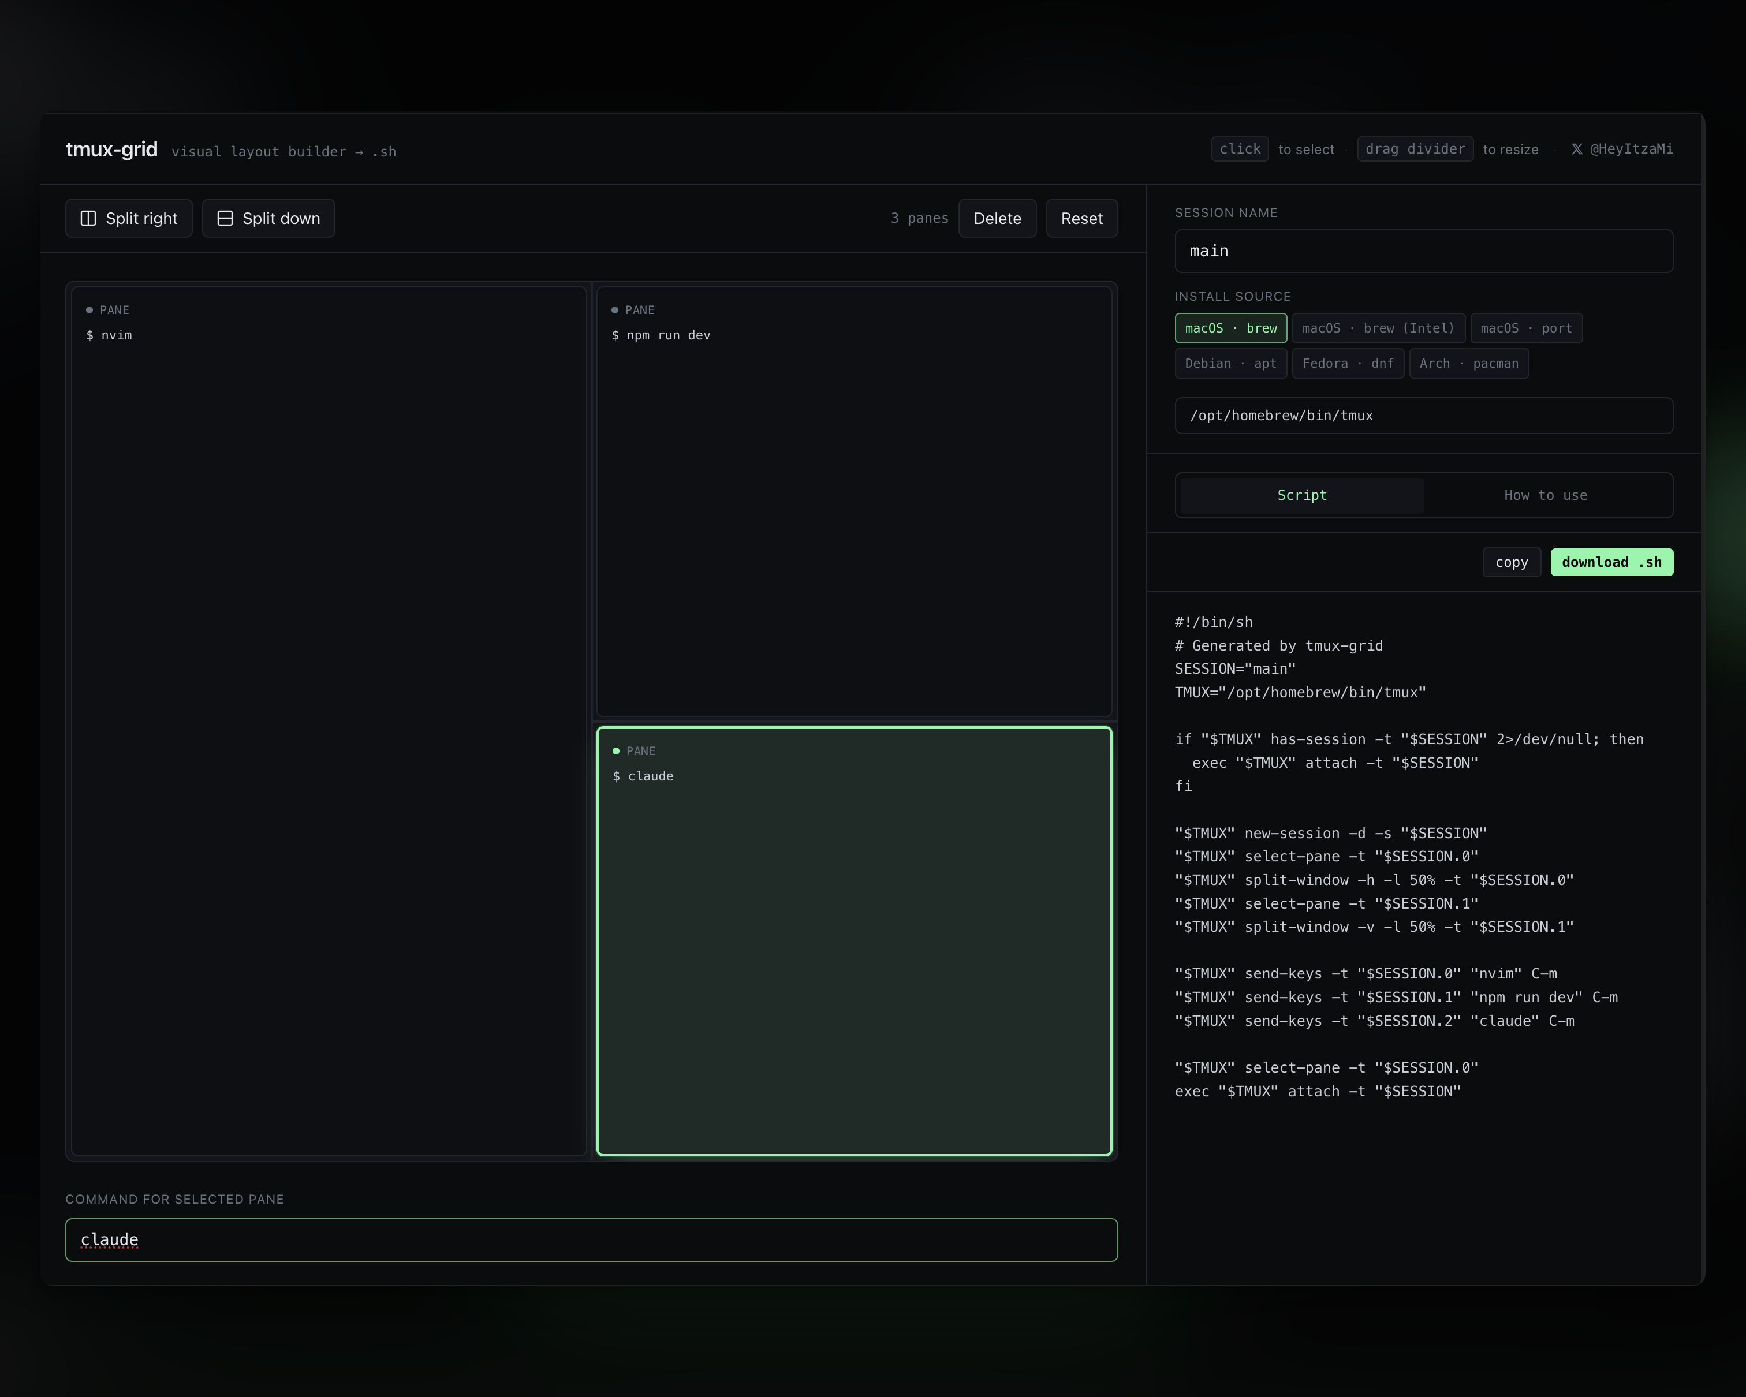
Task: Click the session name field showing "main"
Action: pyautogui.click(x=1424, y=251)
